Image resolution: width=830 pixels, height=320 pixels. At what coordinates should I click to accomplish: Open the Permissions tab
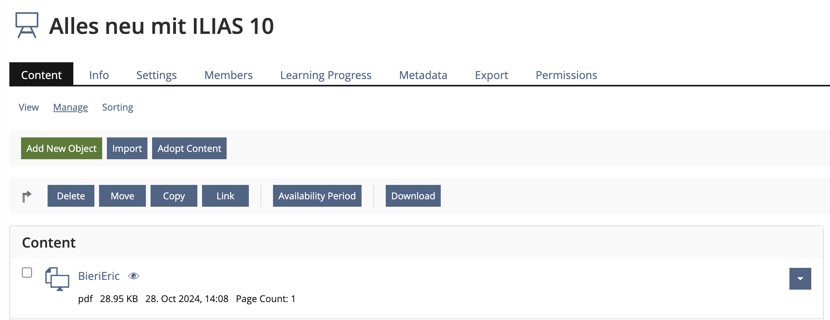point(566,75)
